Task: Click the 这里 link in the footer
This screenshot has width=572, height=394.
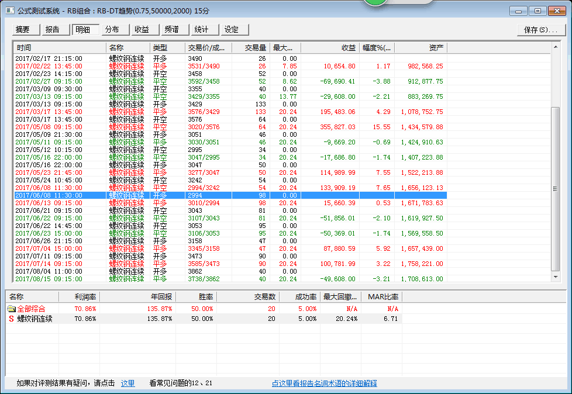Action: pyautogui.click(x=128, y=383)
